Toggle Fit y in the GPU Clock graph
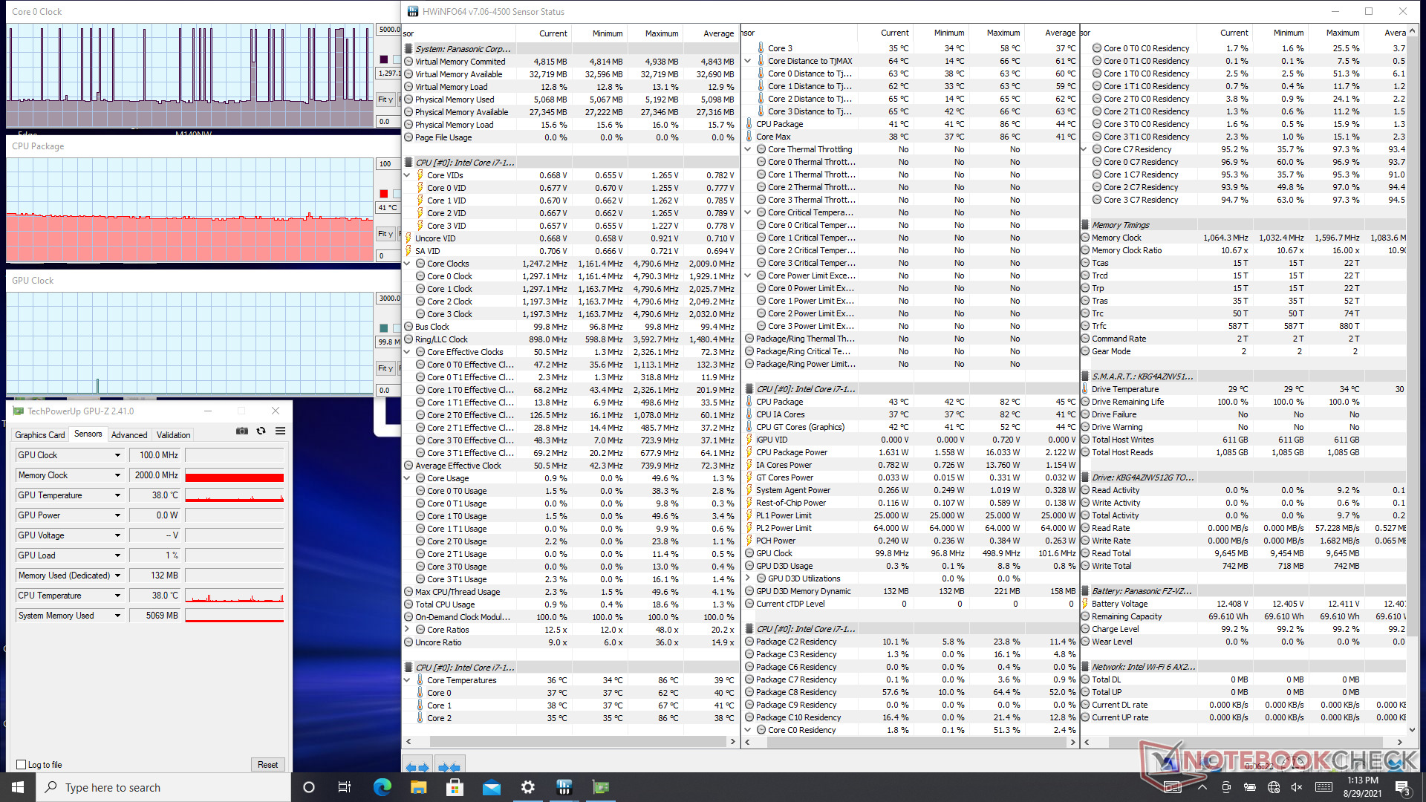 point(385,368)
